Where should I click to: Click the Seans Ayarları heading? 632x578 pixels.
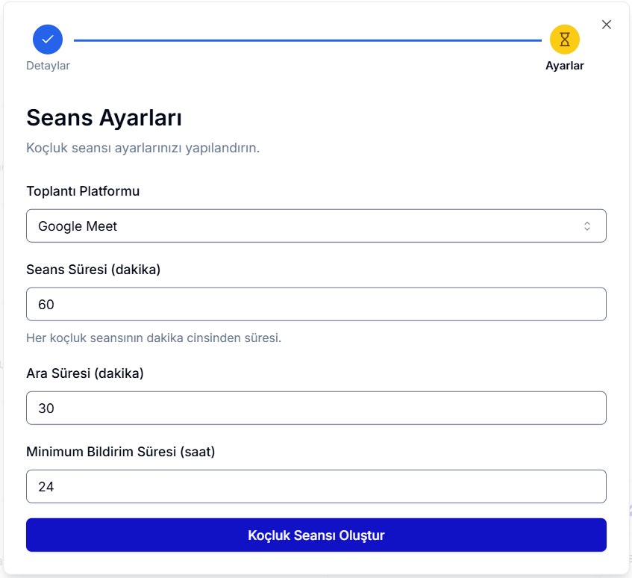(x=104, y=118)
